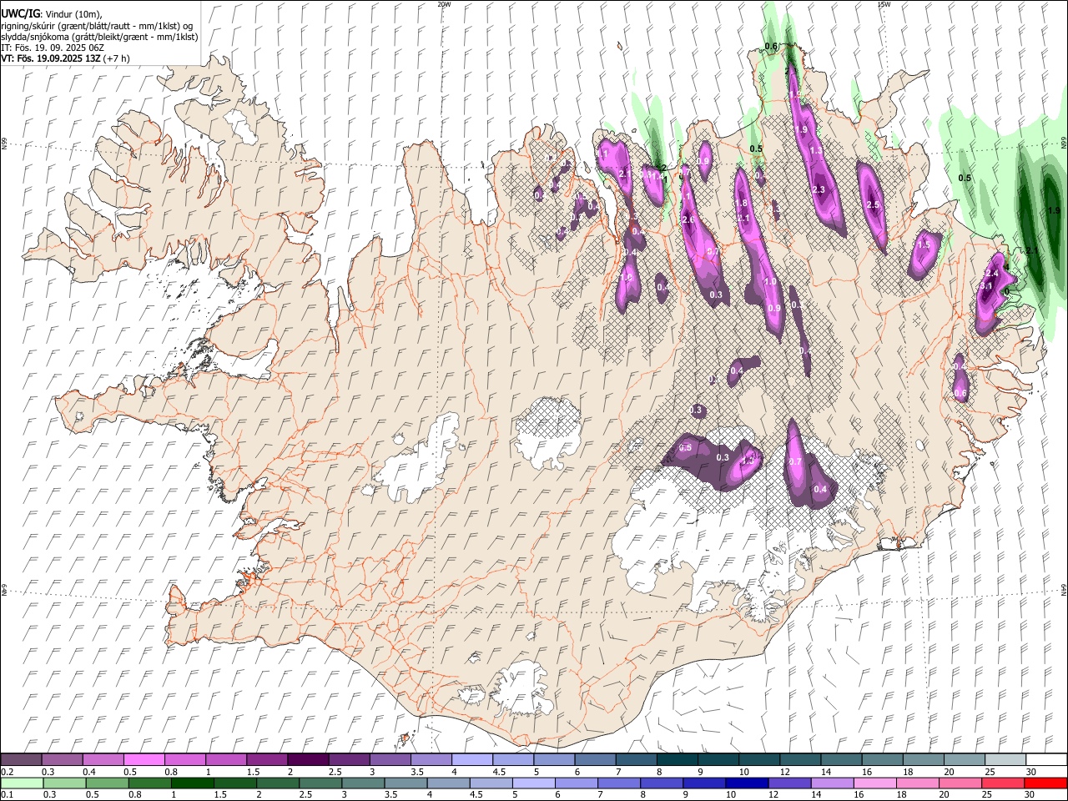Screen dimensions: 1068x801
Task: Click the 1.8 snowfall value on map
Action: pyautogui.click(x=741, y=203)
